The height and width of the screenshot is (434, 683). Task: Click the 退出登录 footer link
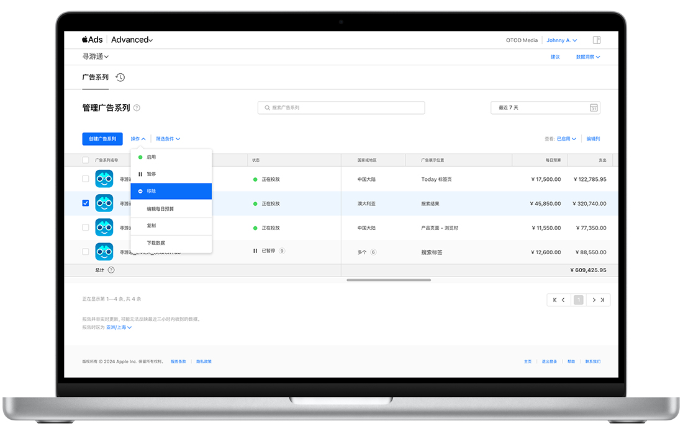[x=550, y=361]
